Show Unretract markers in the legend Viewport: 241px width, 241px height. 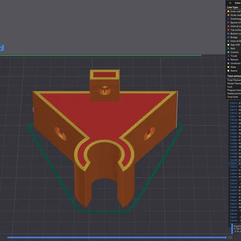pyautogui.click(x=234, y=63)
